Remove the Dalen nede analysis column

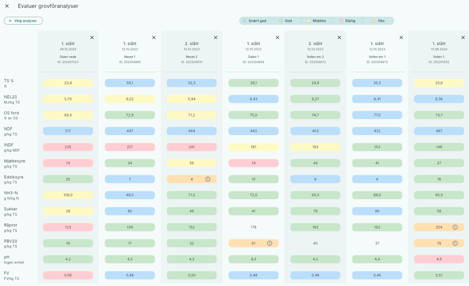[92, 37]
